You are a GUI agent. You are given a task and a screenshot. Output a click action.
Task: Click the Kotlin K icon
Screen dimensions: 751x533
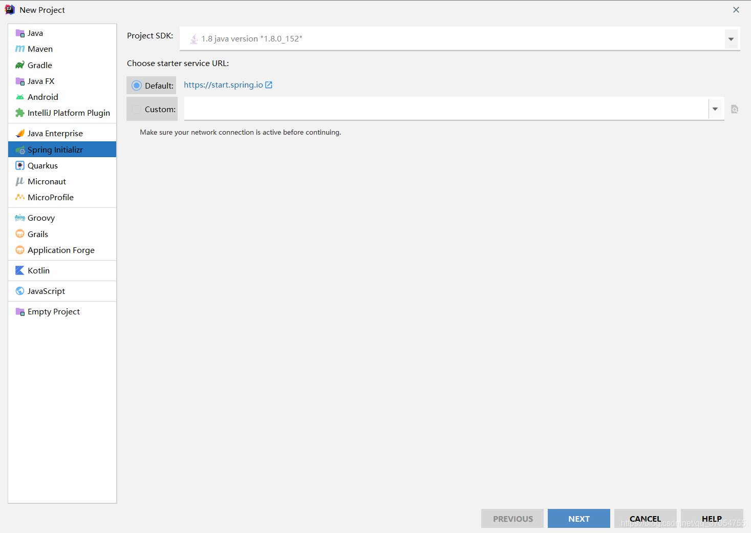point(20,270)
